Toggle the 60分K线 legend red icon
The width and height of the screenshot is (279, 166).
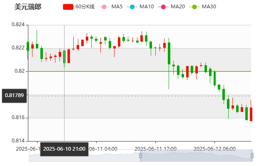pos(68,7)
